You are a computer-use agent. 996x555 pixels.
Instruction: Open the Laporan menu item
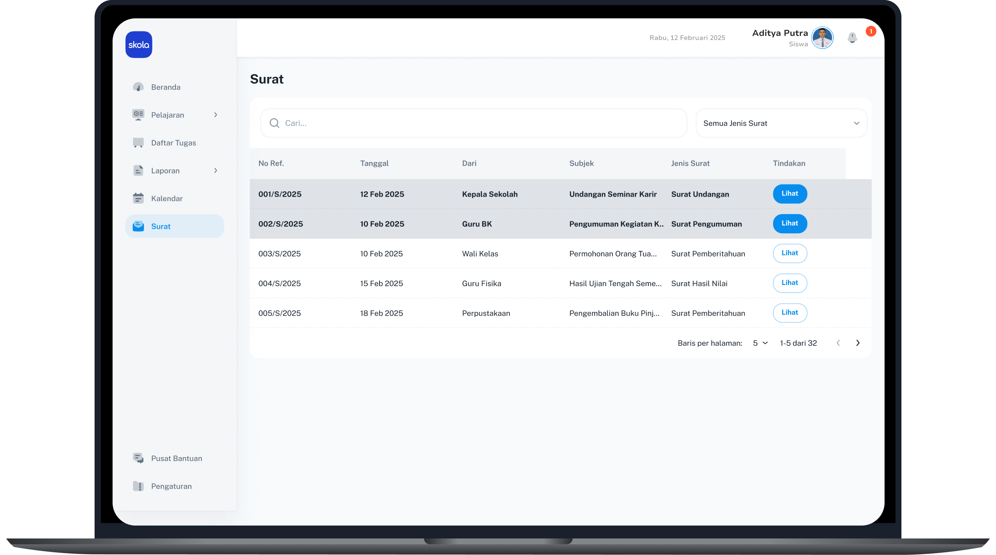(165, 170)
